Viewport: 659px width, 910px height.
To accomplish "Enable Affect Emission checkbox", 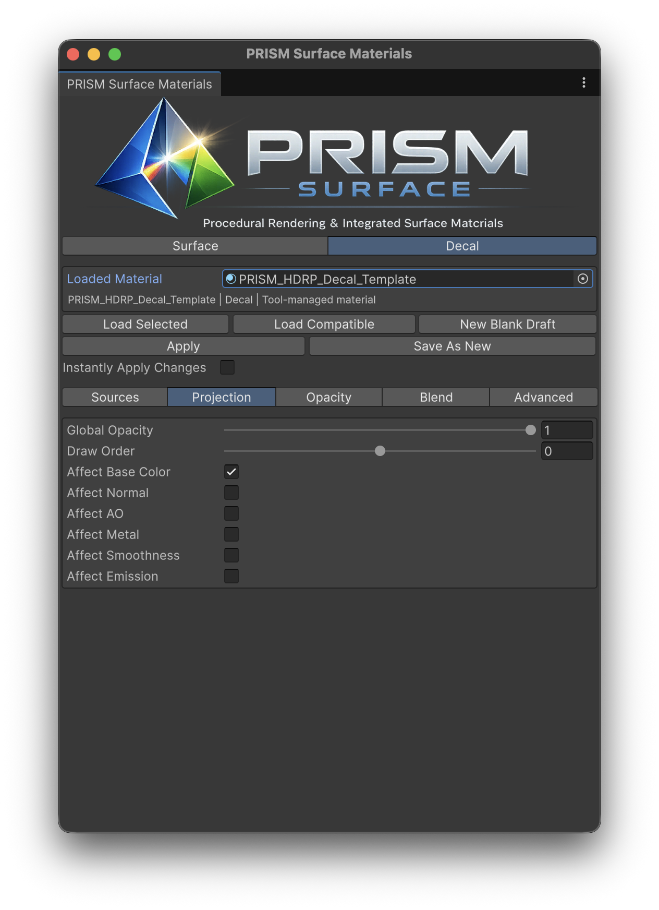I will (x=231, y=576).
